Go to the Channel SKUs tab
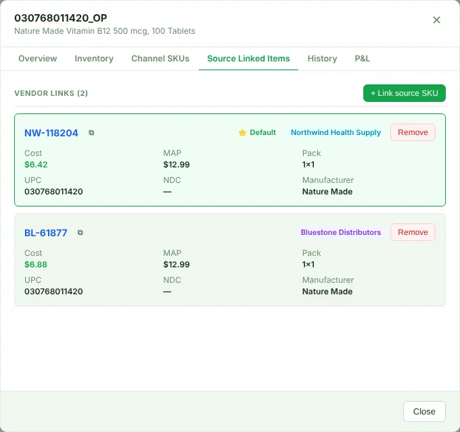This screenshot has height=432, width=460. tap(160, 59)
